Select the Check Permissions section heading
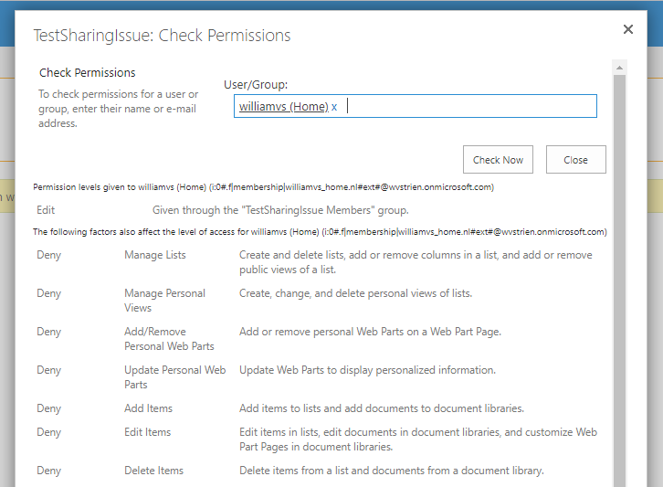 [88, 73]
